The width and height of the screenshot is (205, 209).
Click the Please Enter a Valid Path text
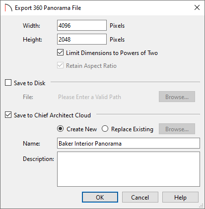(89, 97)
